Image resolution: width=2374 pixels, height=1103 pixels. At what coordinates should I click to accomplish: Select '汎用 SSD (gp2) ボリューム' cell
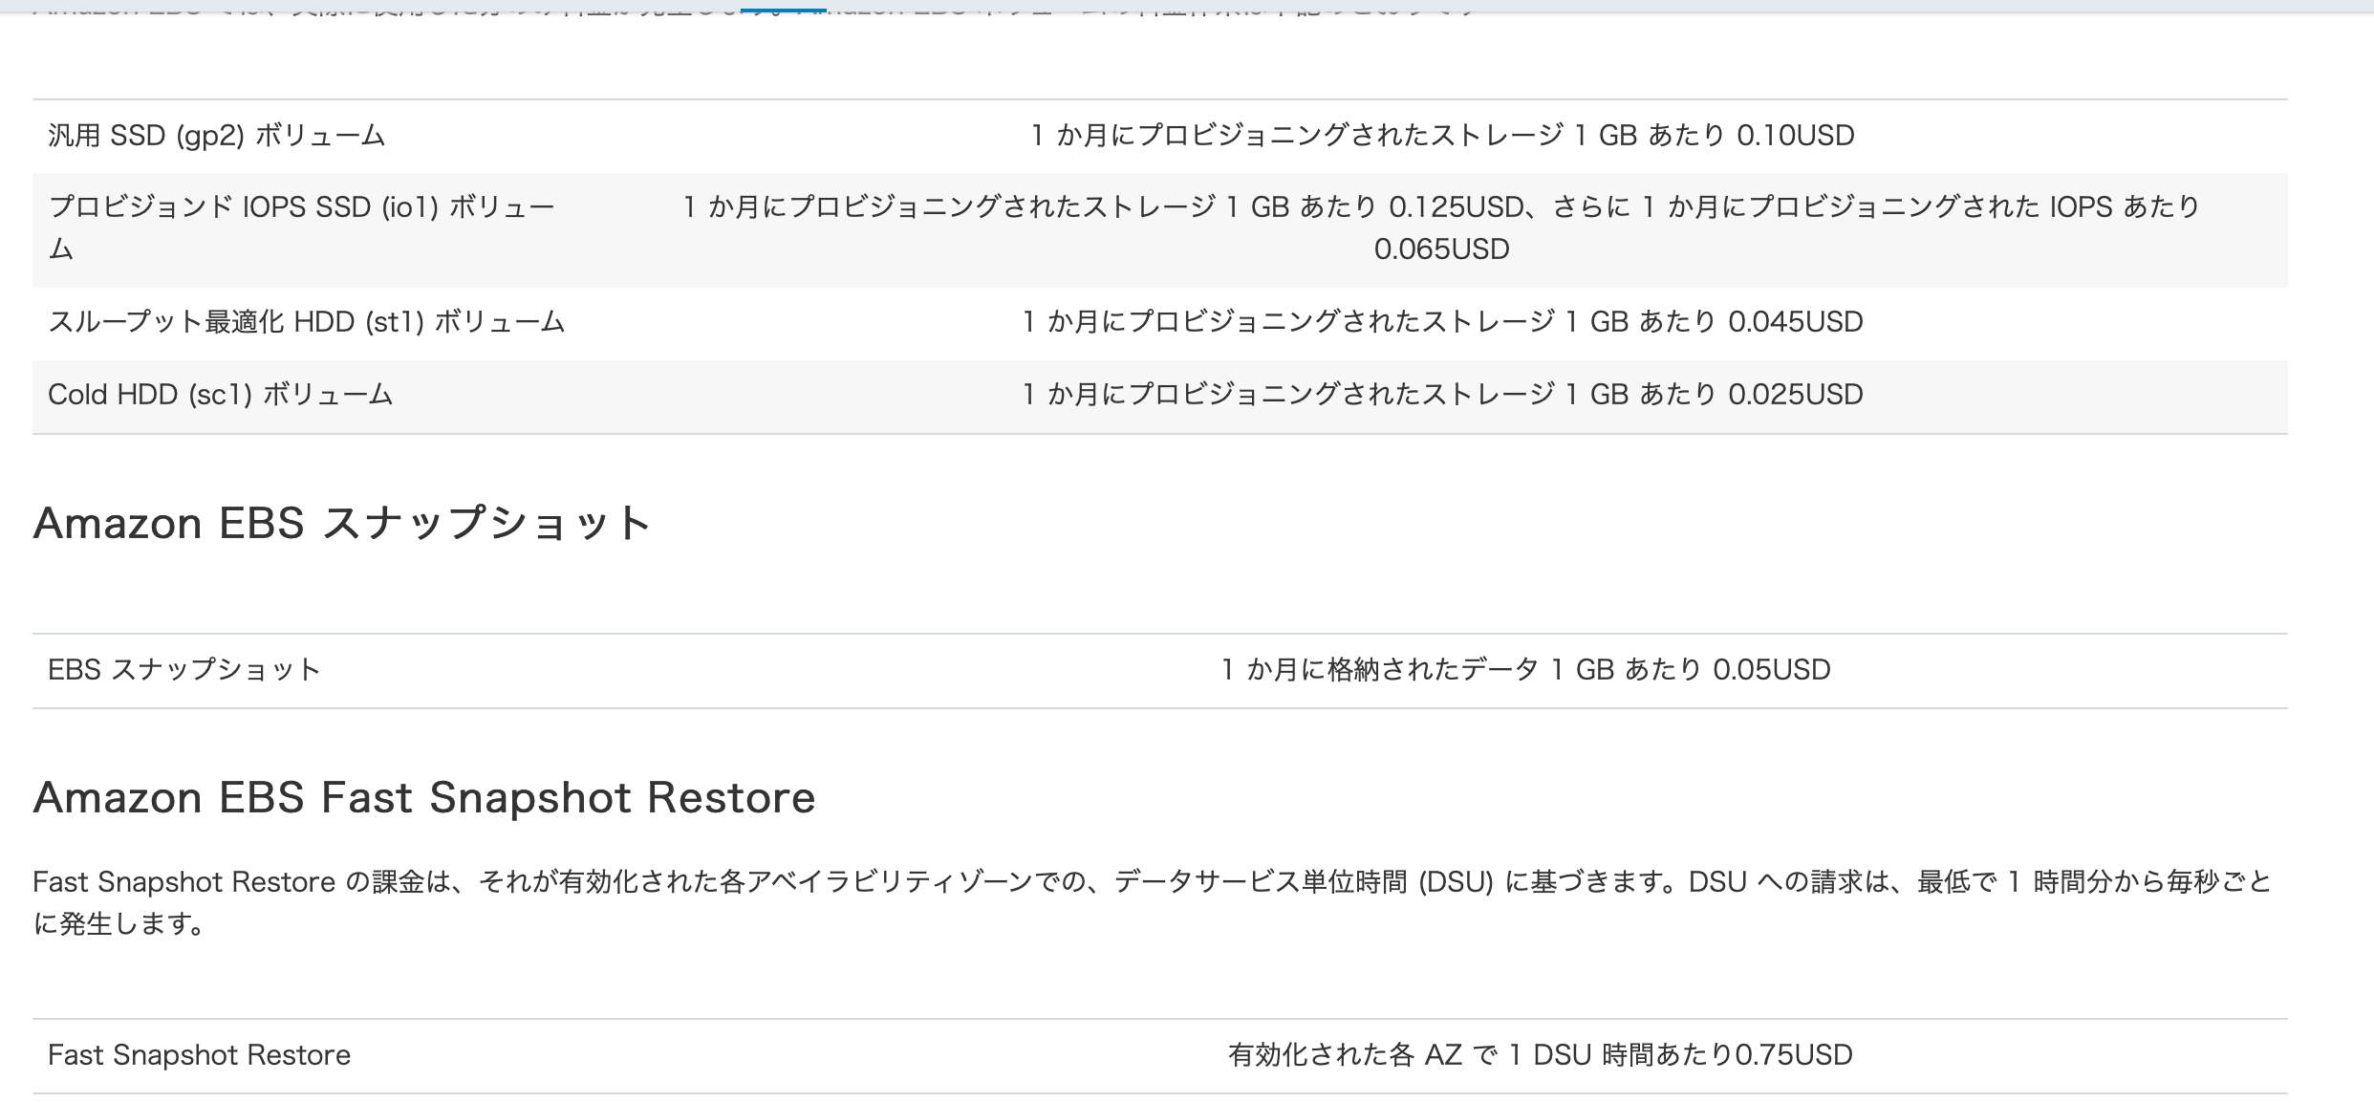[216, 136]
